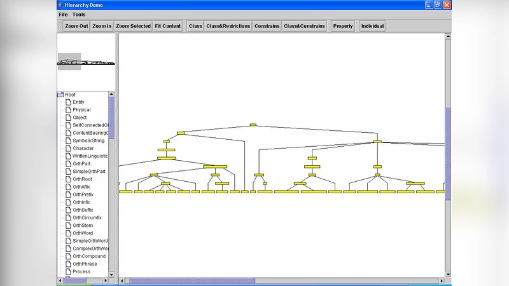Image resolution: width=509 pixels, height=286 pixels.
Task: Click the Property toolbar button
Action: (343, 26)
